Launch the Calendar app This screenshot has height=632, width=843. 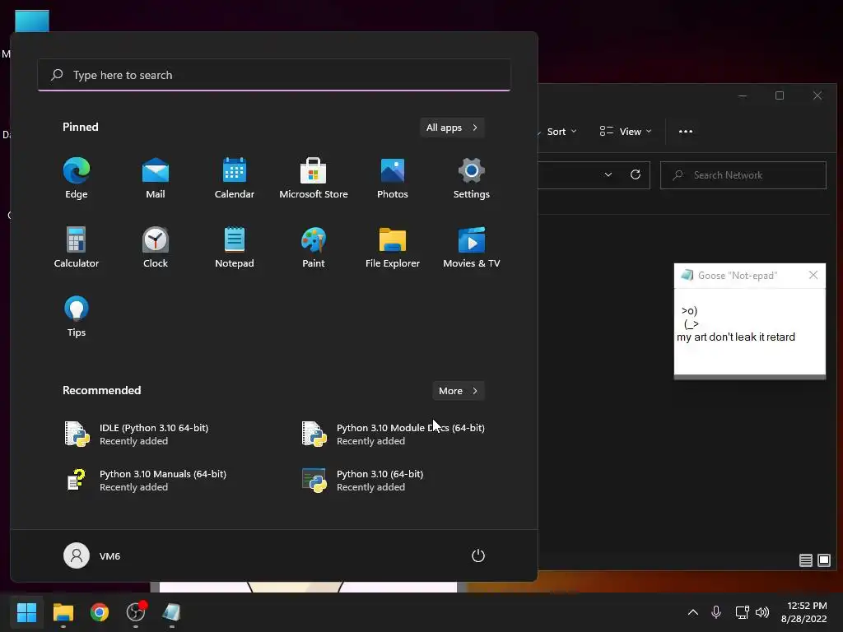click(x=235, y=179)
